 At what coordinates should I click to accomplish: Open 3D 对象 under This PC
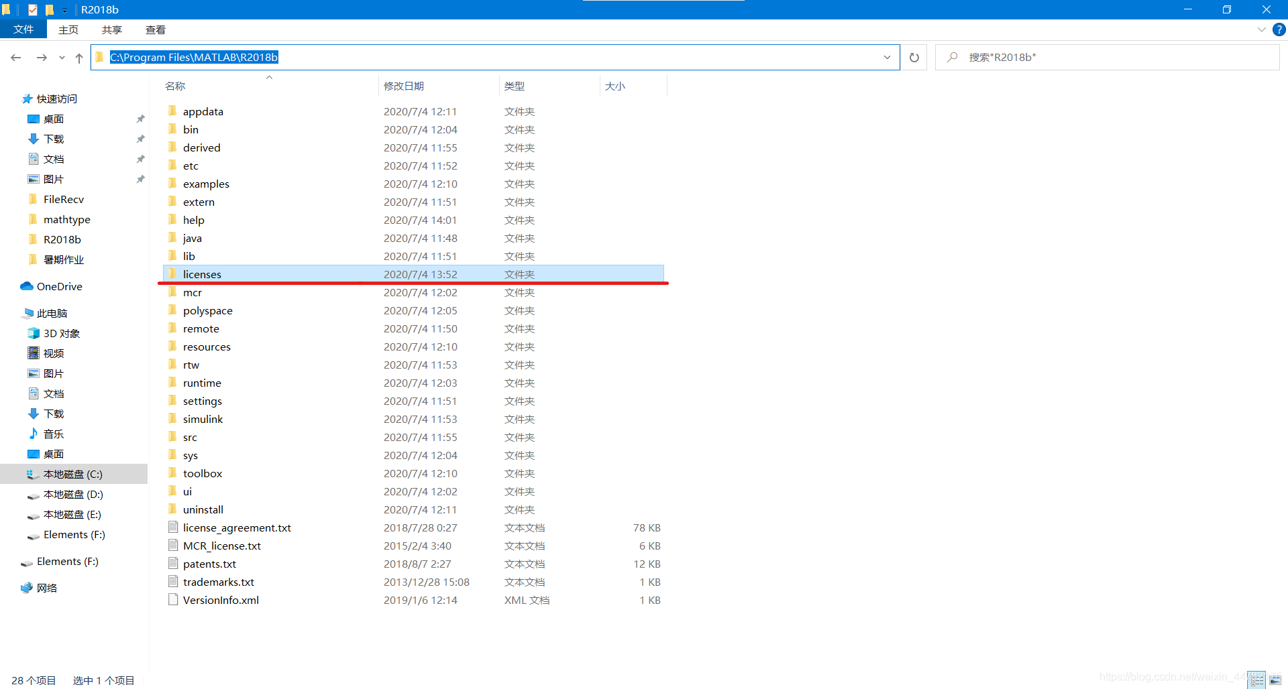[x=61, y=334]
